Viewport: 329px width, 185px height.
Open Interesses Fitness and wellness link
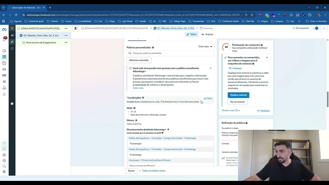[150, 160]
